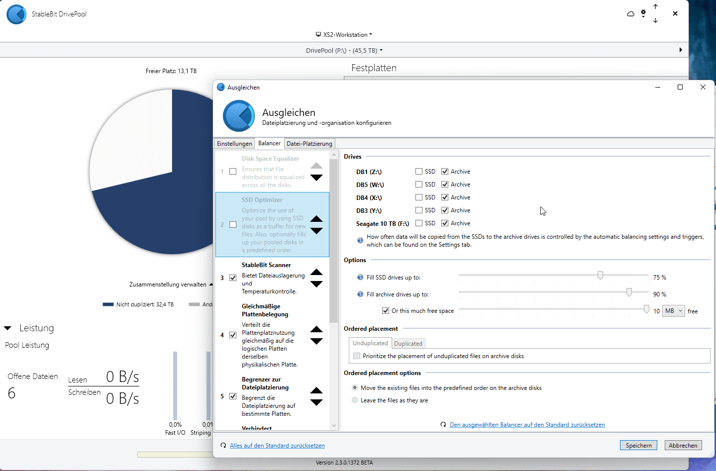Disable the StableBit Scanner balancer
The image size is (716, 471).
pyautogui.click(x=232, y=278)
